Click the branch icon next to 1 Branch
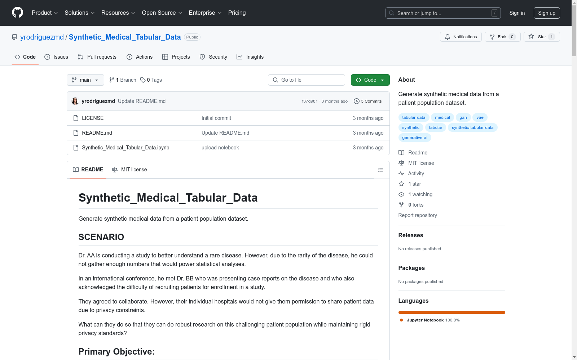Viewport: 577px width, 360px height. point(112,80)
